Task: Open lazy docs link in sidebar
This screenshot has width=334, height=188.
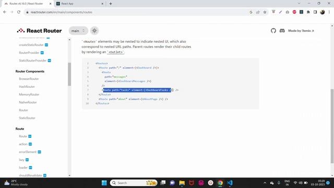Action: click(21, 160)
